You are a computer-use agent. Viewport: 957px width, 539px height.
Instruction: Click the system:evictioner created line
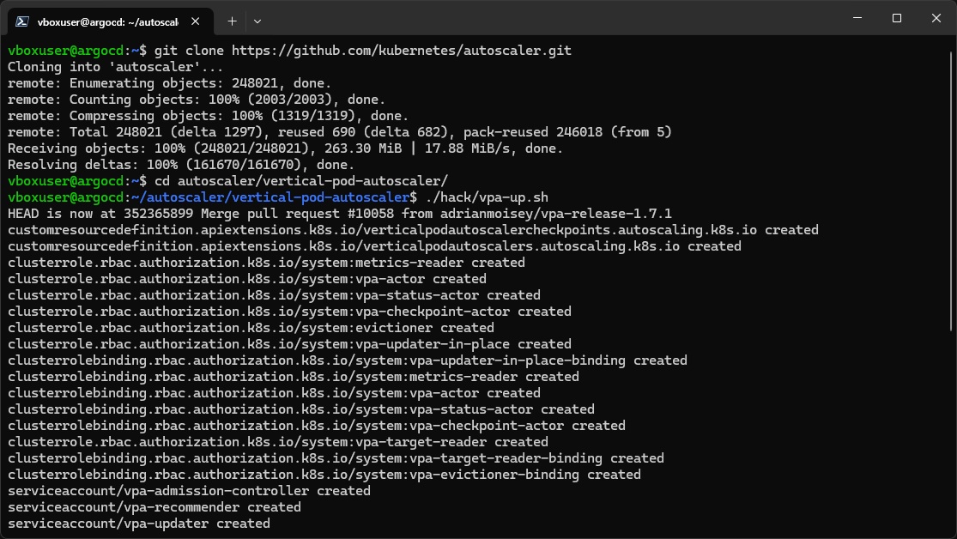pyautogui.click(x=251, y=328)
